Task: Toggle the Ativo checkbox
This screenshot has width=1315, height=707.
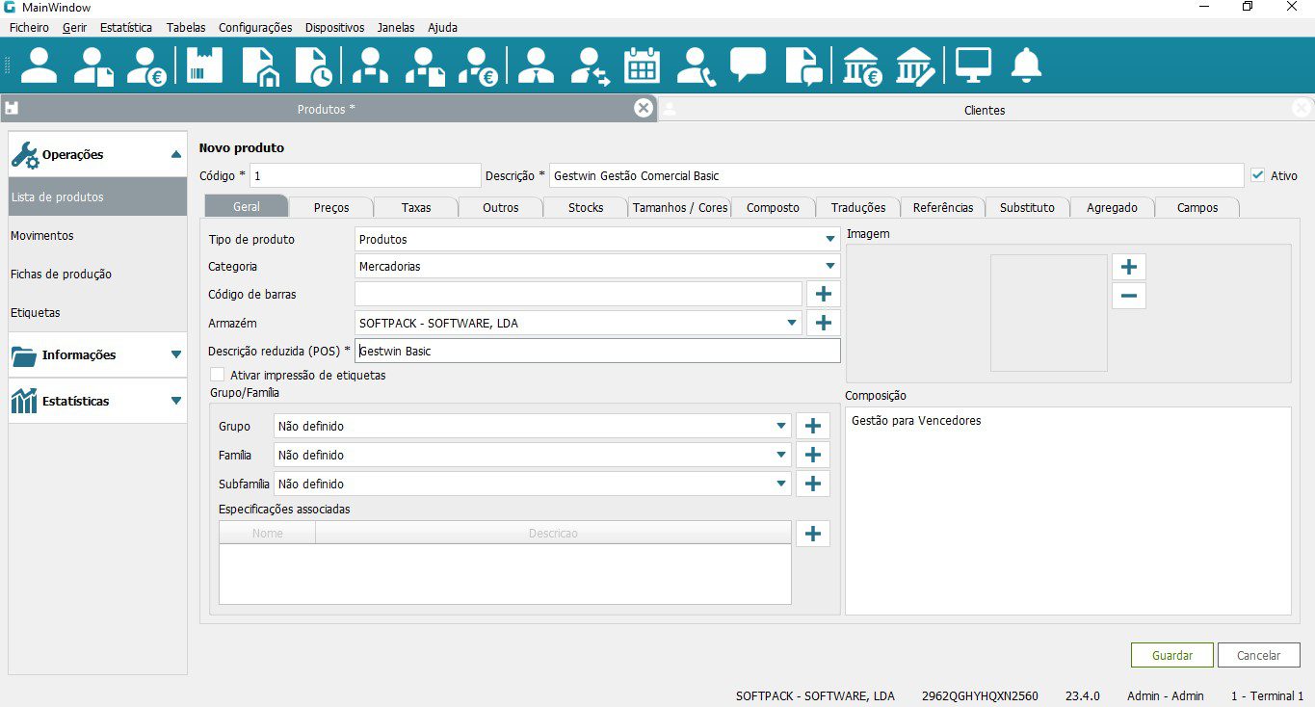Action: 1257,175
